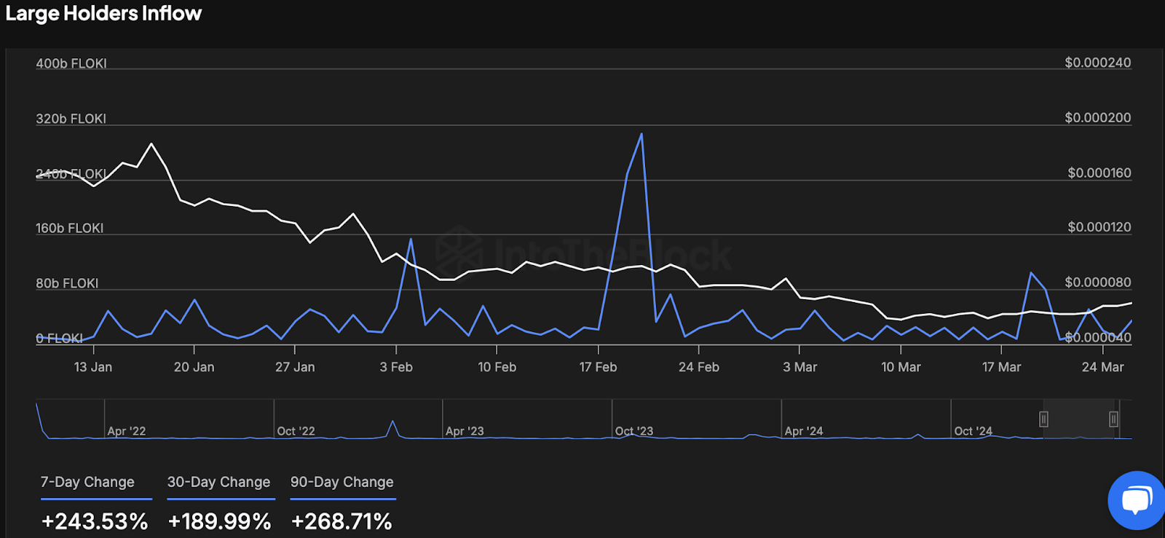
Task: Click the 10 Mar date label
Action: coord(901,367)
